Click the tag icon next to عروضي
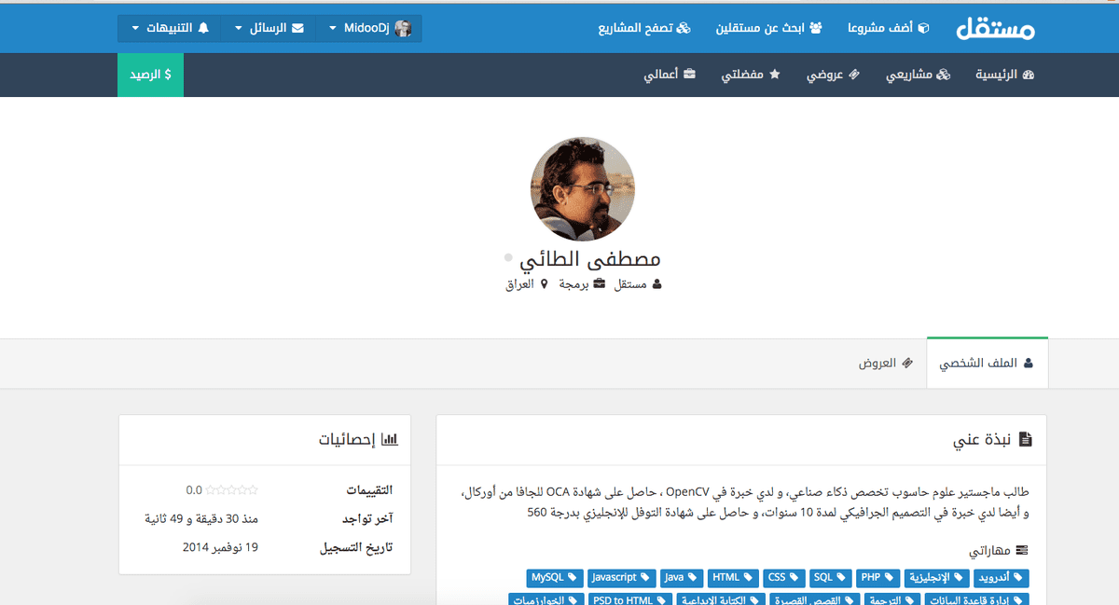The height and width of the screenshot is (605, 1119). (x=854, y=75)
